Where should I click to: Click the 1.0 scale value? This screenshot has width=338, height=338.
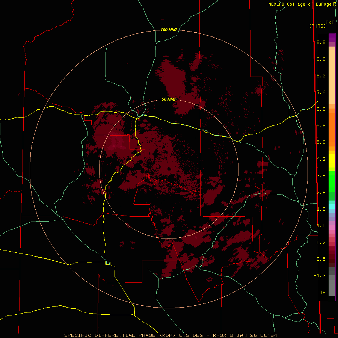[321, 226]
